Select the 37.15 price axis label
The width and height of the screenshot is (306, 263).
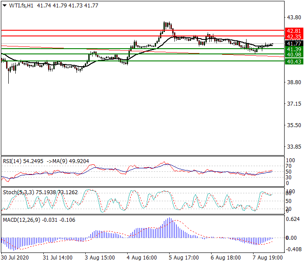point(294,104)
